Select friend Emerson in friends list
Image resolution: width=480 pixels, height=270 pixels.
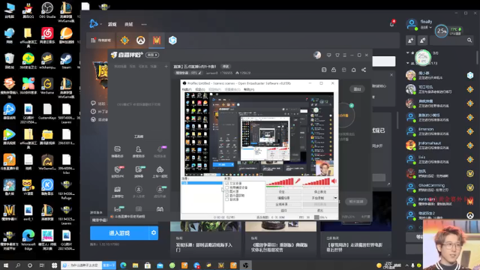(439, 131)
